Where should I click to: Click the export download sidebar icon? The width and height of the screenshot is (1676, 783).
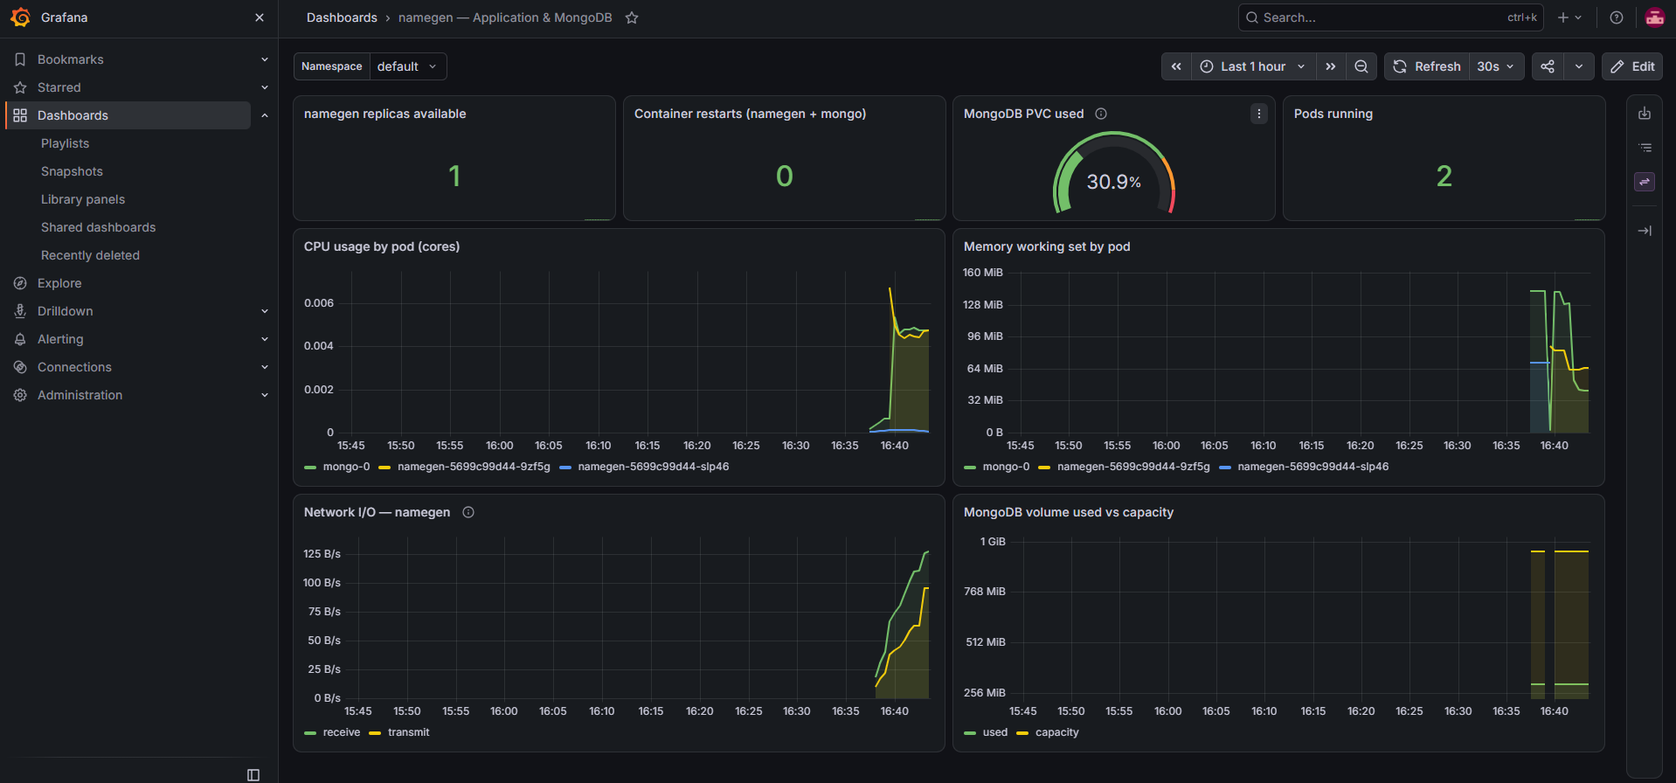(1645, 114)
